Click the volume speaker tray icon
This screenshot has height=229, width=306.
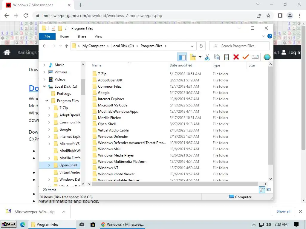[268, 225]
